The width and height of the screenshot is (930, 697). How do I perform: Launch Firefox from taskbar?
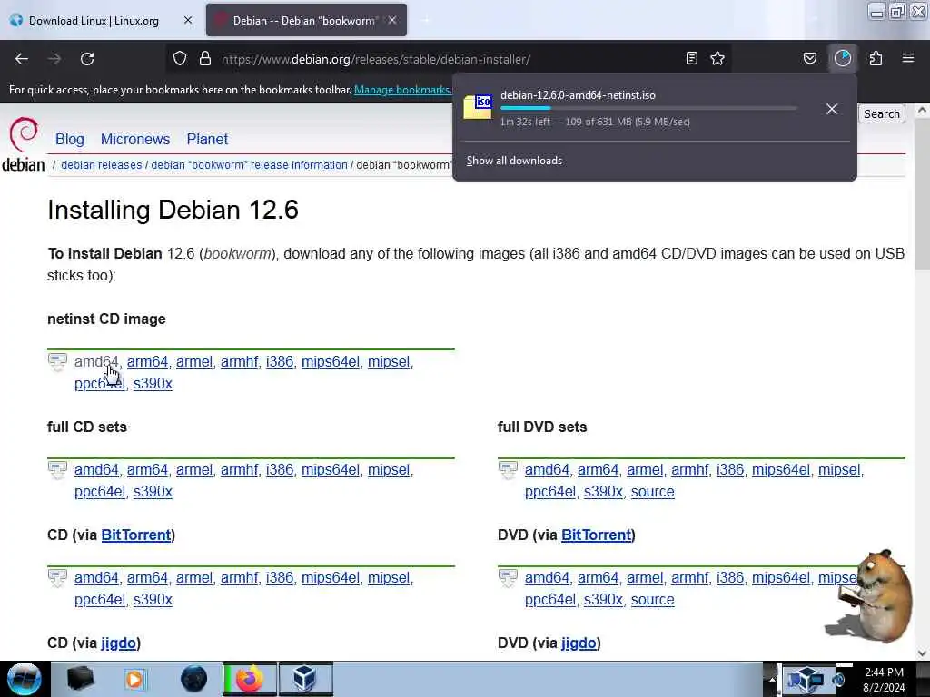point(249,679)
